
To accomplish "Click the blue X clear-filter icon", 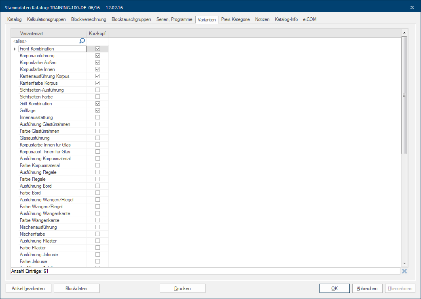I will pos(404,271).
